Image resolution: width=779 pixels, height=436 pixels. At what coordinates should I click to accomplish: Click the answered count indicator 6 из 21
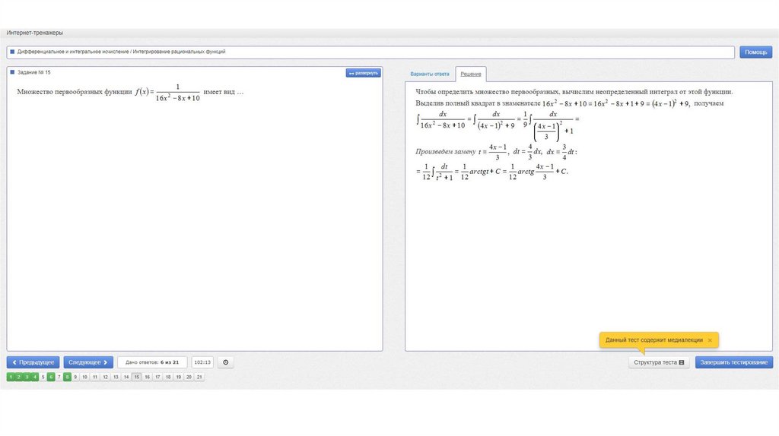pos(152,362)
